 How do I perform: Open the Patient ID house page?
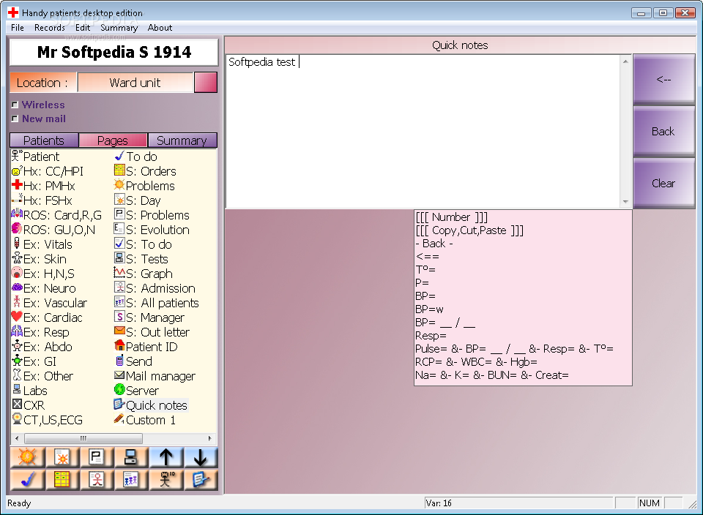pos(146,347)
